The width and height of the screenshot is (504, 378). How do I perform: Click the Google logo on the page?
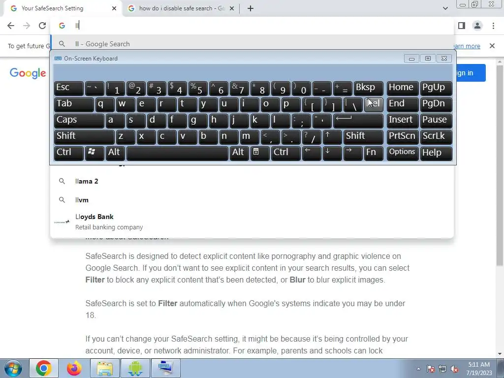pyautogui.click(x=28, y=73)
